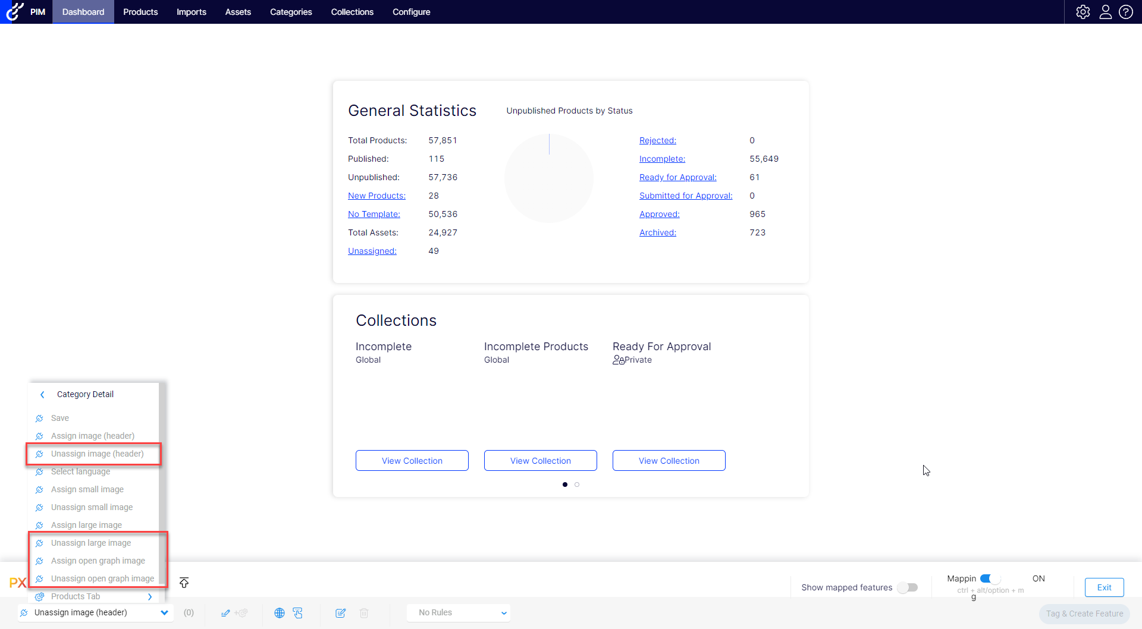Select first carousel page dot

[565, 485]
